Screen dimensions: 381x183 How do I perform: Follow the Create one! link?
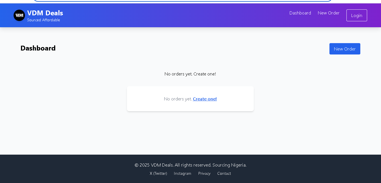(x=205, y=99)
